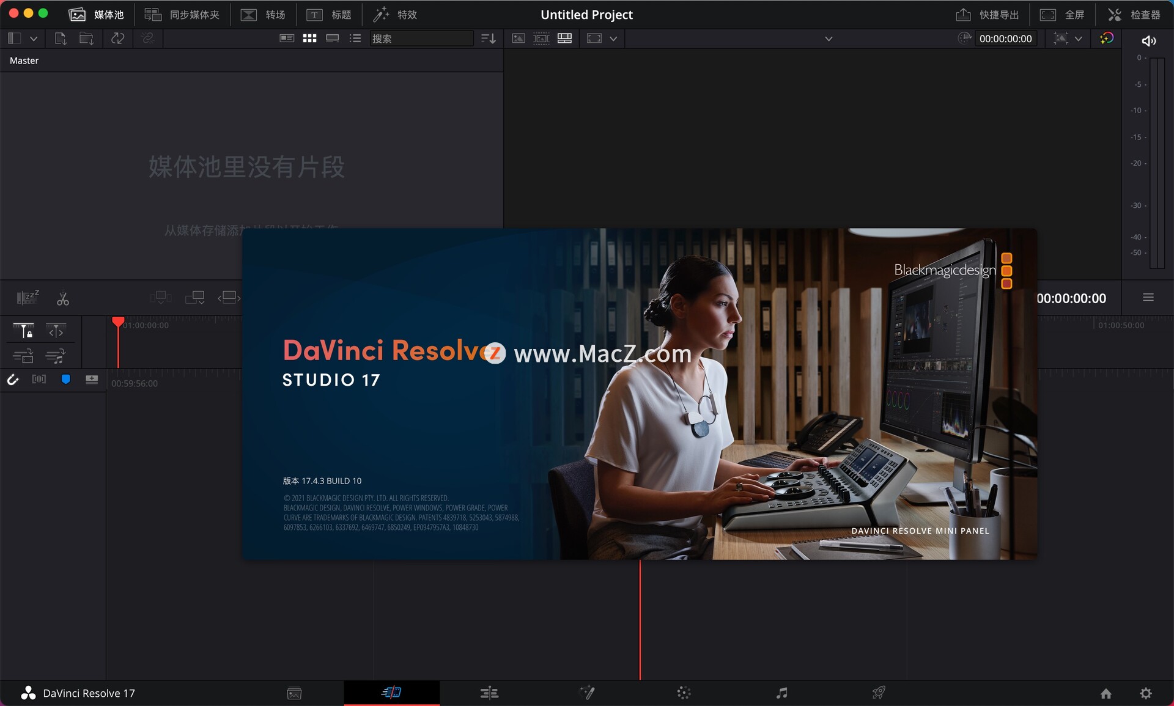Viewport: 1174px width, 706px height.
Task: Open project settings gear icon
Action: click(1146, 693)
